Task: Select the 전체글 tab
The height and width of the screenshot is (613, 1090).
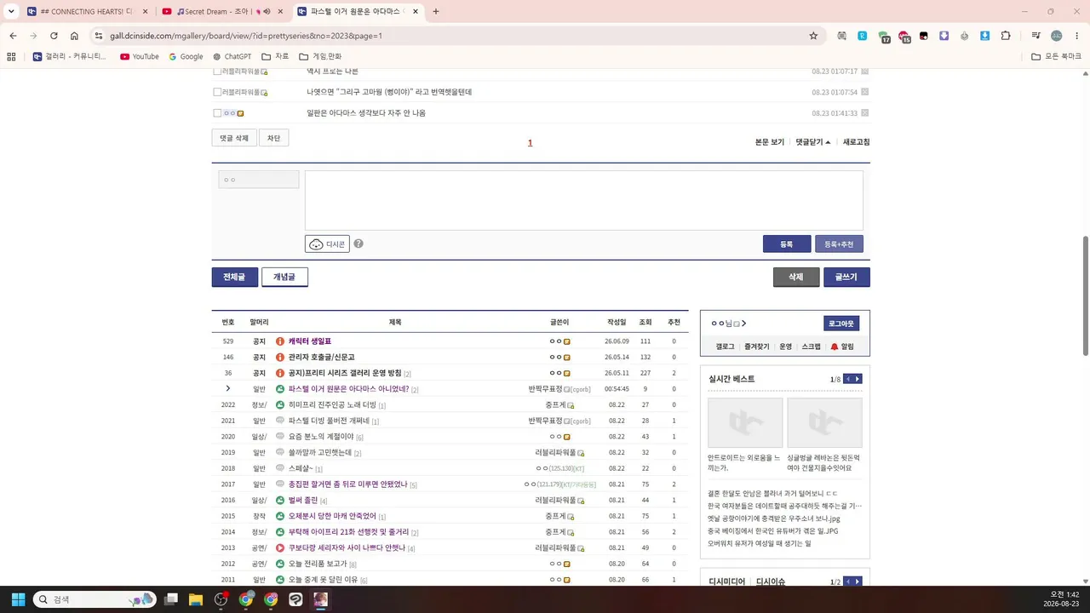Action: (x=234, y=277)
